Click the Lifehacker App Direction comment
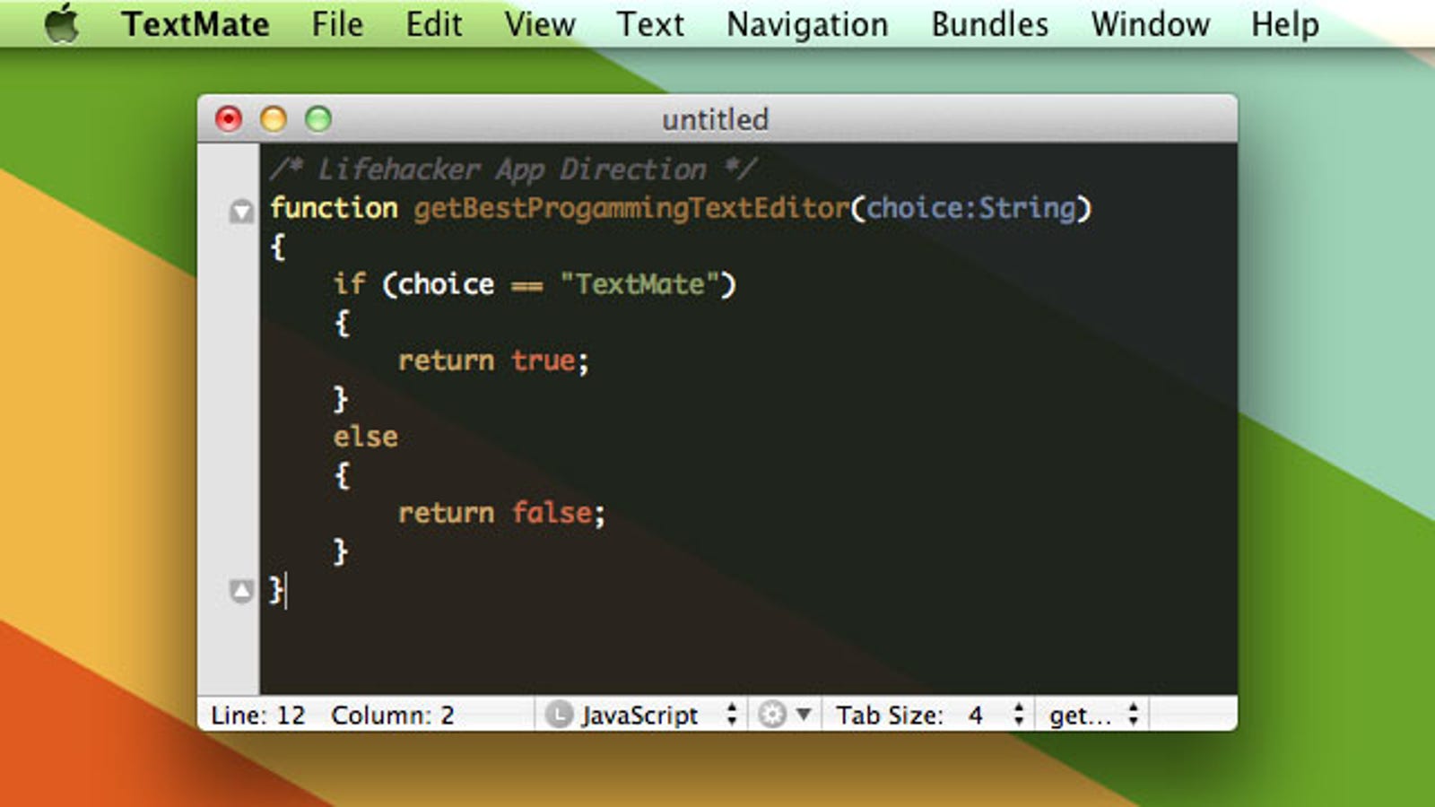The width and height of the screenshot is (1435, 807). (x=513, y=169)
